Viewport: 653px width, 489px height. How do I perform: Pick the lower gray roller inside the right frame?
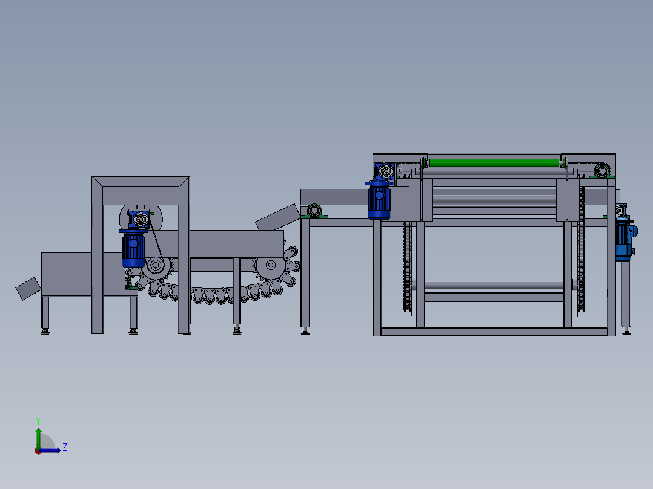point(494,286)
